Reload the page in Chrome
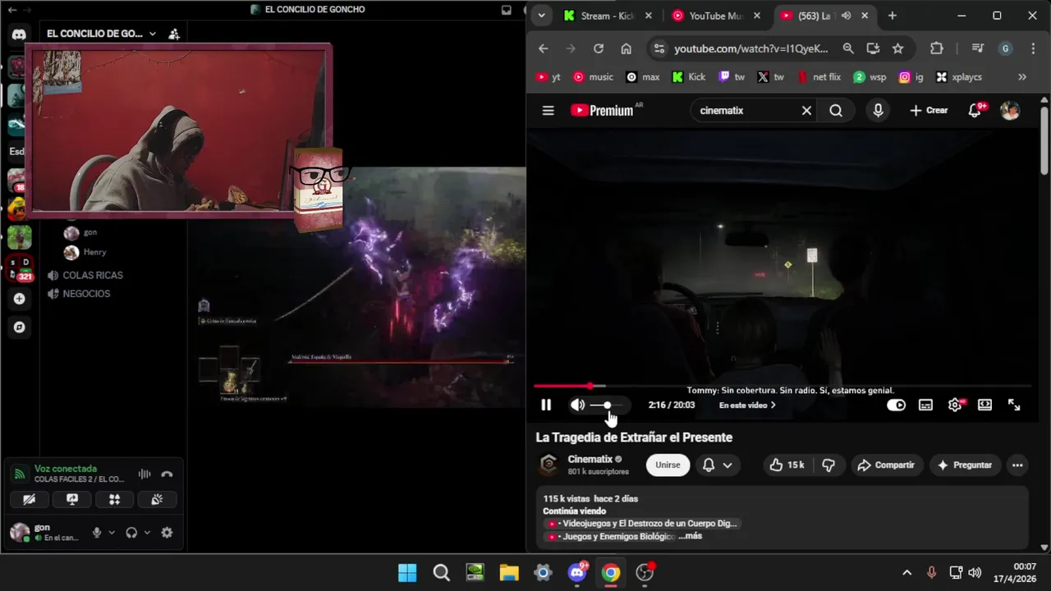Viewport: 1051px width, 591px height. 599,48
